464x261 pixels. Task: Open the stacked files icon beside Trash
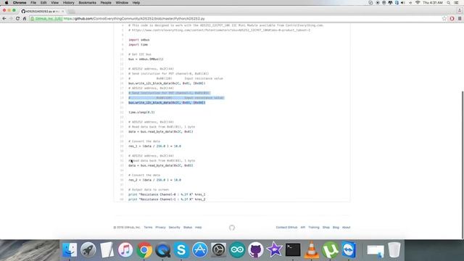[376, 251]
